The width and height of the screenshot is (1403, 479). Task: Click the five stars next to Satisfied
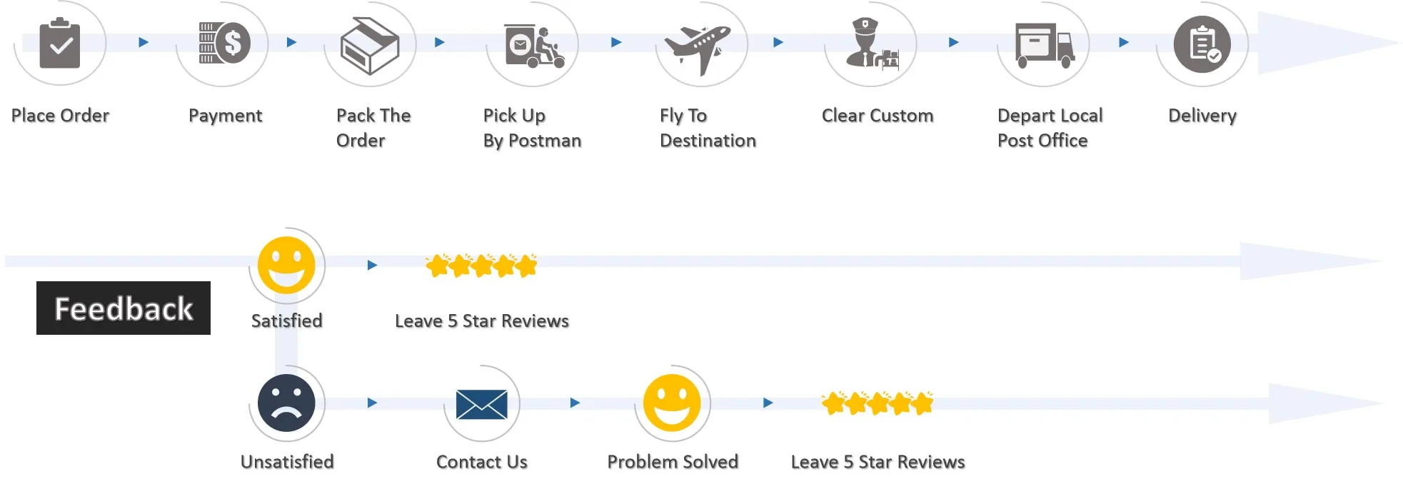coord(481,266)
